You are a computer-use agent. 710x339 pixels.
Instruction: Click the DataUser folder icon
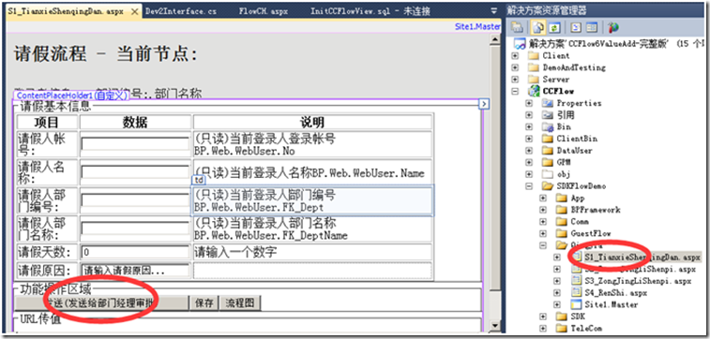548,151
